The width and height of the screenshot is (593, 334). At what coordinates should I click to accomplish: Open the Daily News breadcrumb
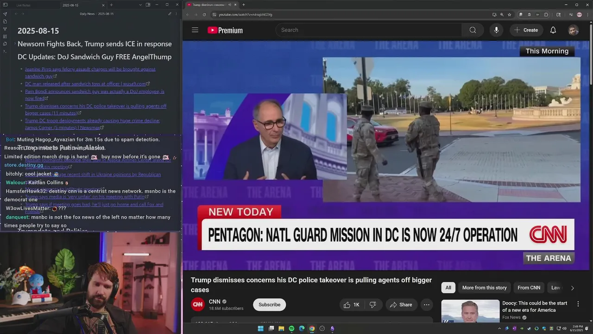(x=87, y=14)
